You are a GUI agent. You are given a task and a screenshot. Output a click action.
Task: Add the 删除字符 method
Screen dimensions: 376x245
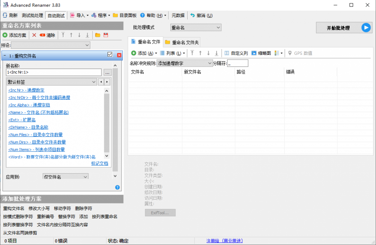coord(83,209)
